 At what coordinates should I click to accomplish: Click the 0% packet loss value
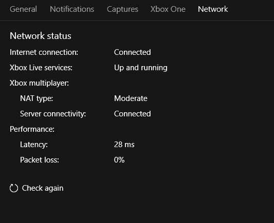click(x=119, y=160)
